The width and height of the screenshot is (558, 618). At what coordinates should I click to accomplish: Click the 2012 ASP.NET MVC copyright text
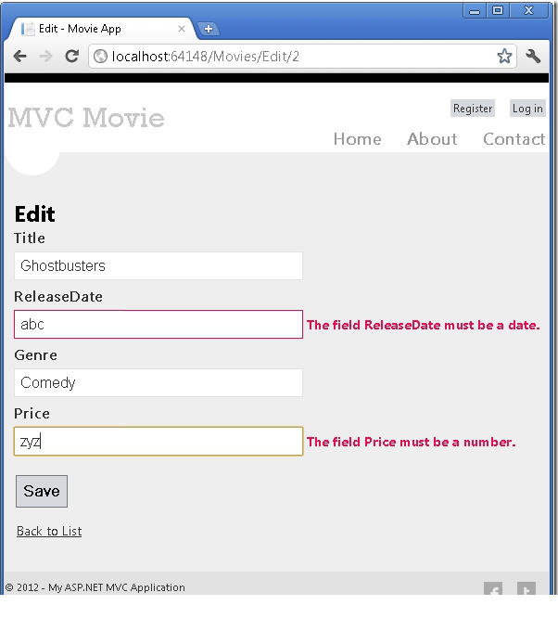(x=95, y=587)
